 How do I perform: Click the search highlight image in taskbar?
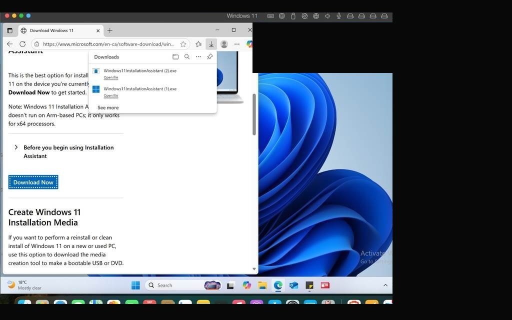212,285
